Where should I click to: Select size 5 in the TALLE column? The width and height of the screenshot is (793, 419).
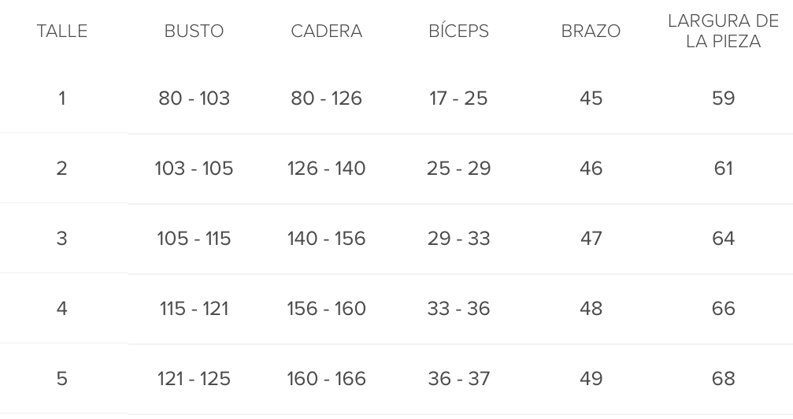pyautogui.click(x=61, y=379)
